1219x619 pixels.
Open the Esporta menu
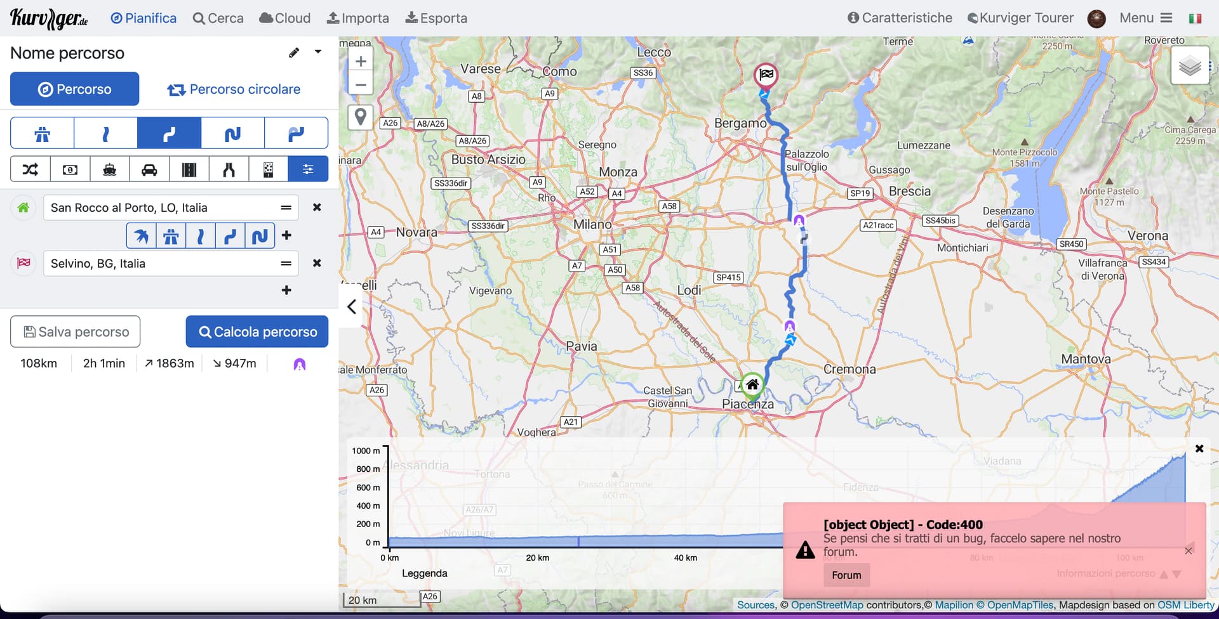coord(436,18)
